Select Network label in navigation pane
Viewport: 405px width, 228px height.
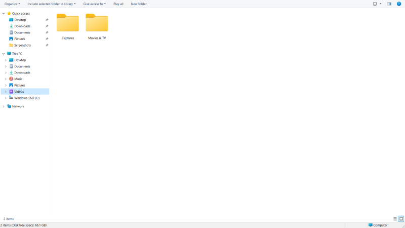[x=18, y=106]
